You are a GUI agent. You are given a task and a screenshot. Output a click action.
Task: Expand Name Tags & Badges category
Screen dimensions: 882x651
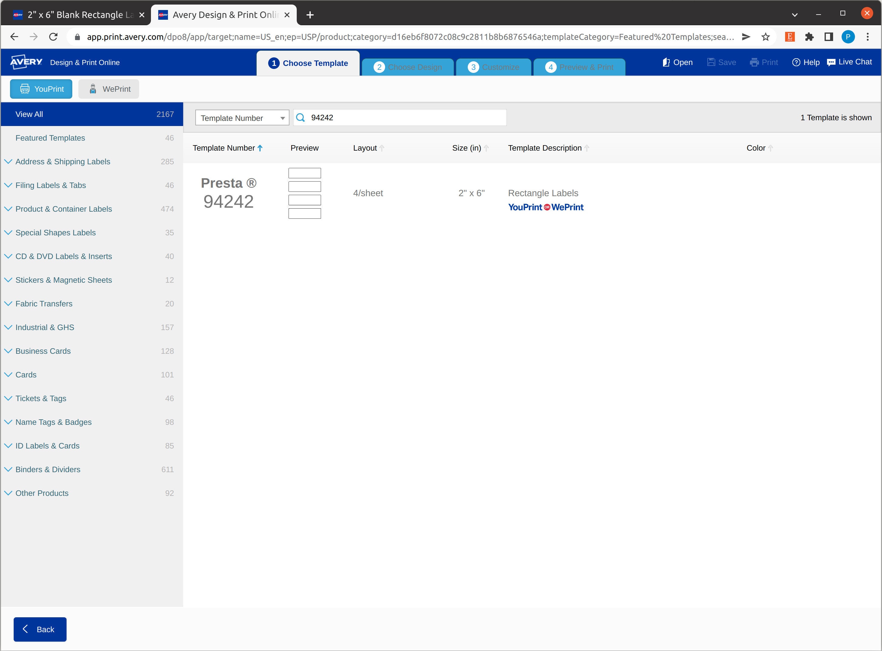click(8, 422)
